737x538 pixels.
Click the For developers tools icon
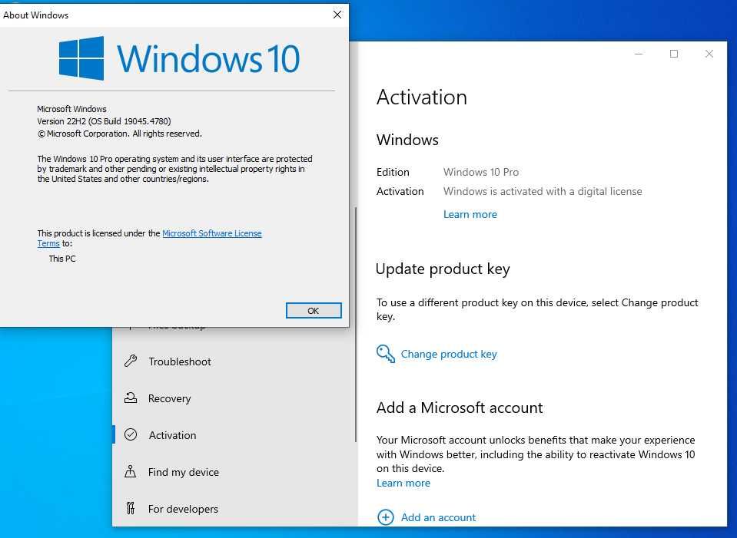pos(131,508)
